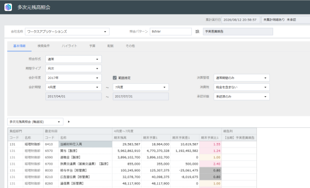Switch to the 予算 tab
The image size is (310, 188).
click(x=92, y=46)
